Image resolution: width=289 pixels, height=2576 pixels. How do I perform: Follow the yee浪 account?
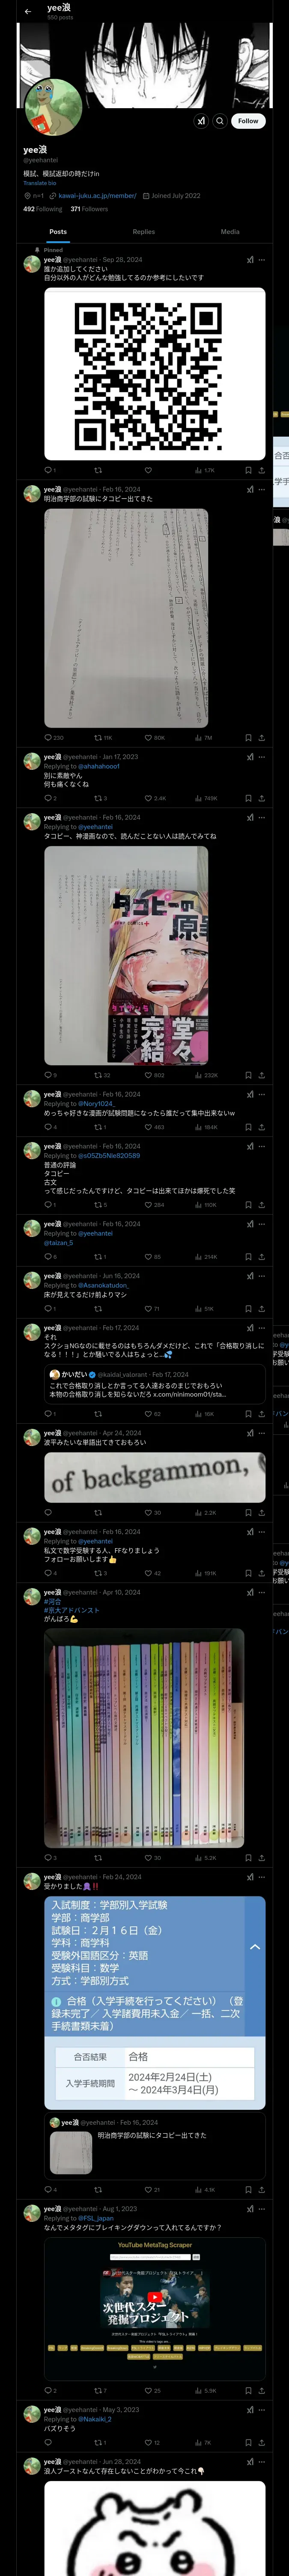(x=248, y=120)
